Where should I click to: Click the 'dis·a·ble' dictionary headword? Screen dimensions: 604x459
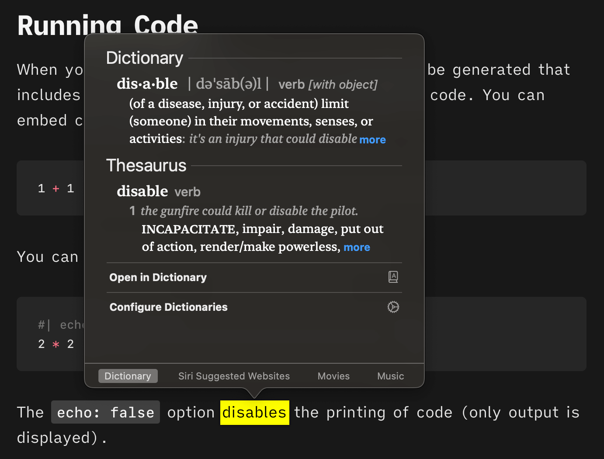[x=147, y=83]
